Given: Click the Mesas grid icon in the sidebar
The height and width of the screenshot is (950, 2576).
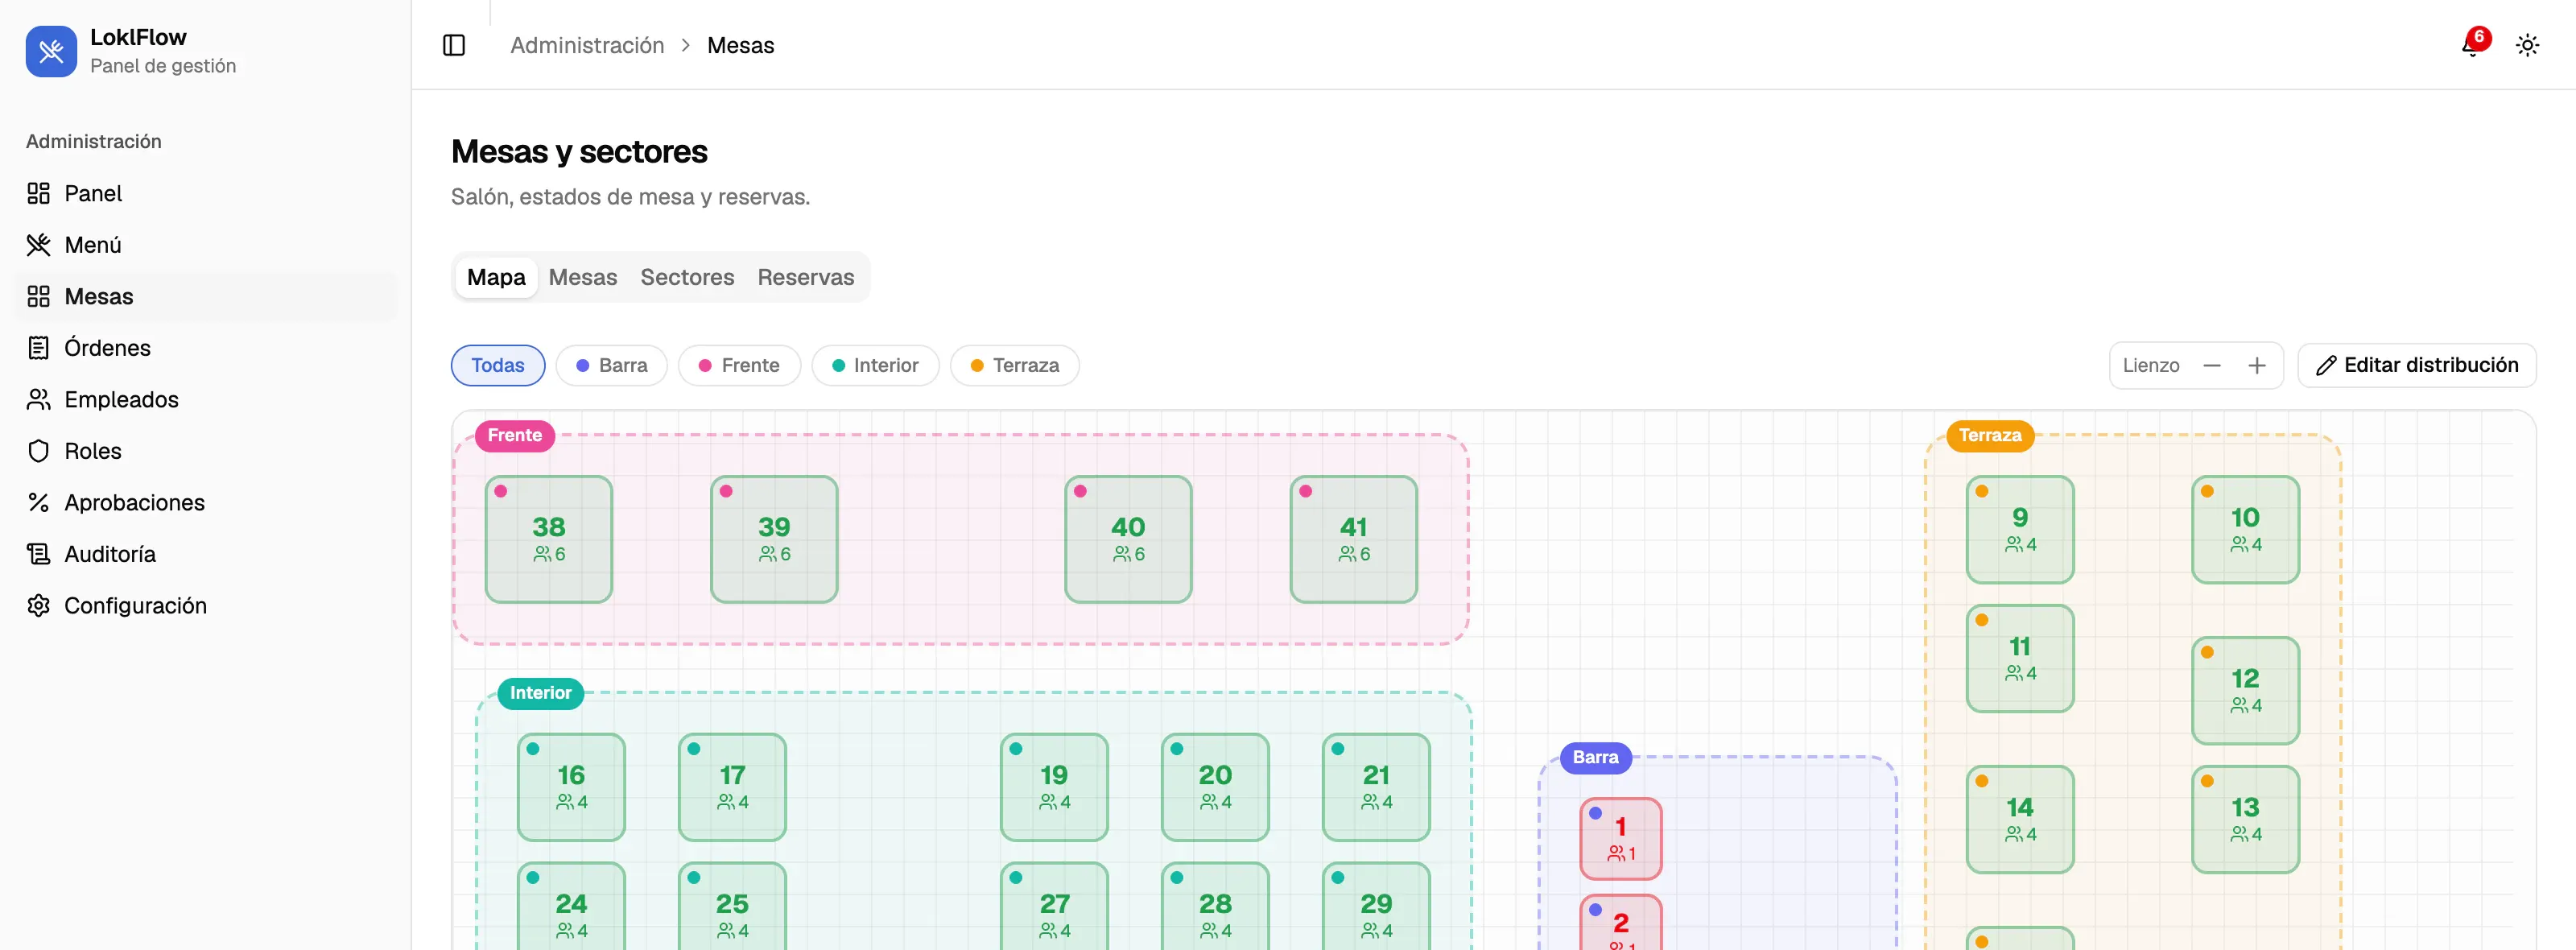Looking at the screenshot, I should pos(38,296).
